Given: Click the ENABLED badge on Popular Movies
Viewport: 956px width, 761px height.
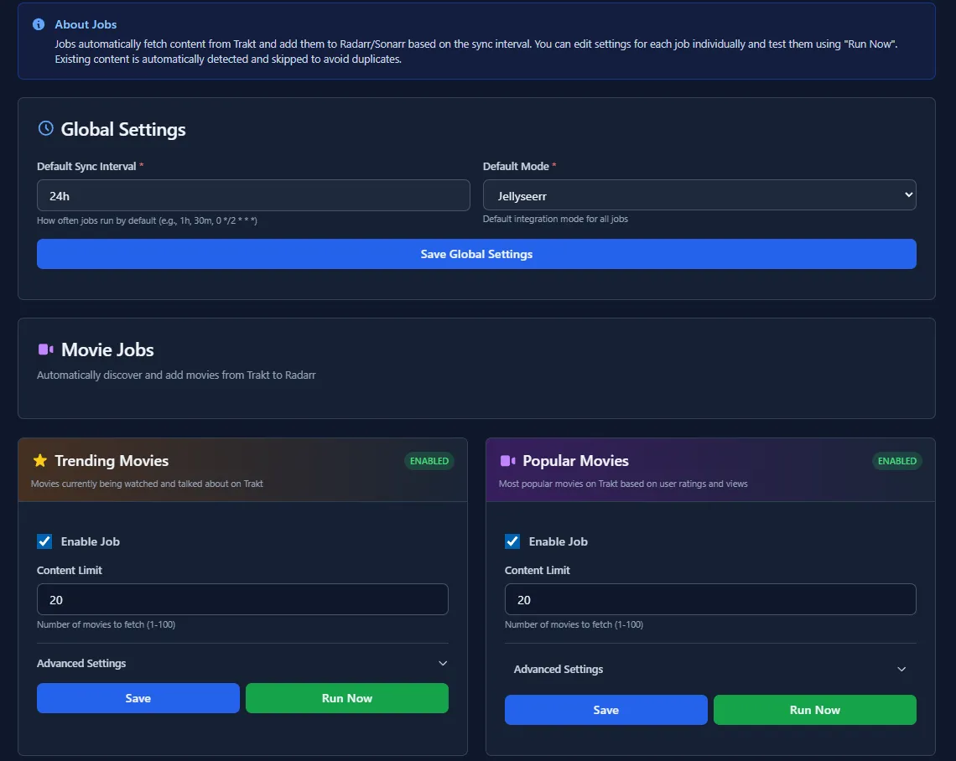Looking at the screenshot, I should (x=896, y=461).
